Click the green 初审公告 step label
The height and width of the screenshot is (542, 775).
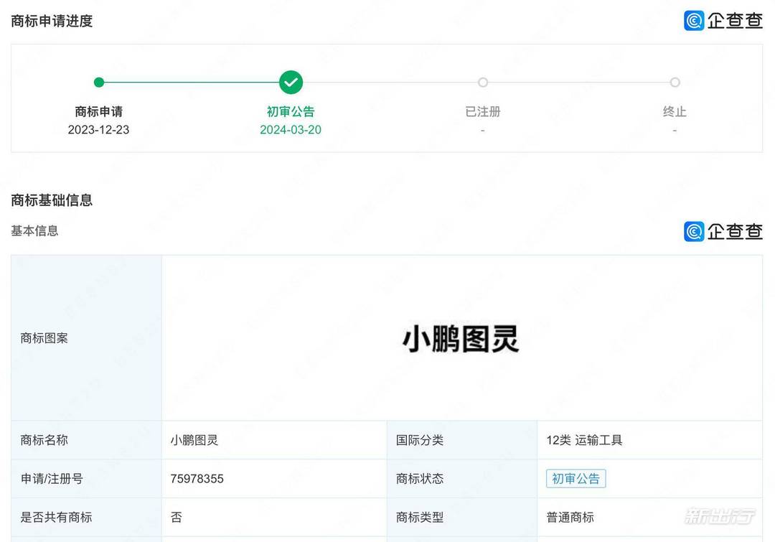click(291, 111)
